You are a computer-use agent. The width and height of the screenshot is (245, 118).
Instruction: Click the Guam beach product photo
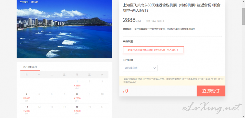coord(64,29)
